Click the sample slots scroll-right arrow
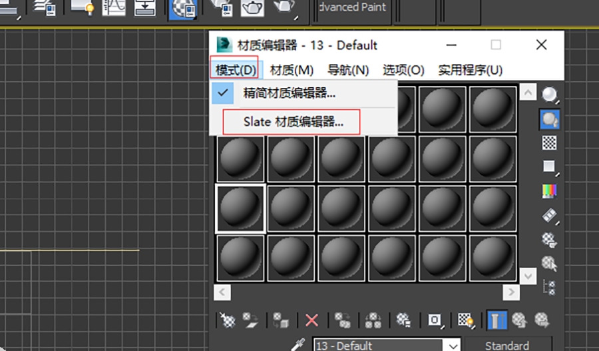Screen dimensions: 599x351 (x=511, y=292)
